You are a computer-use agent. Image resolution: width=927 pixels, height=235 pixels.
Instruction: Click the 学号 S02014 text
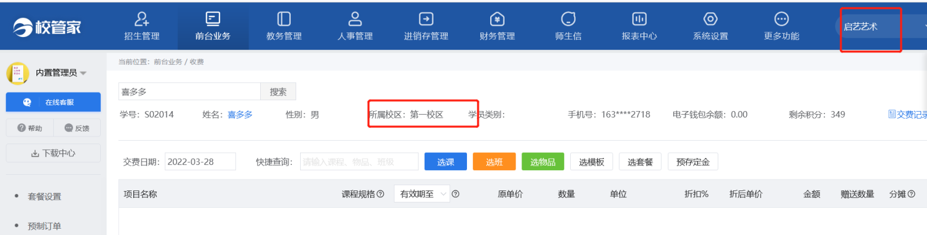(147, 115)
